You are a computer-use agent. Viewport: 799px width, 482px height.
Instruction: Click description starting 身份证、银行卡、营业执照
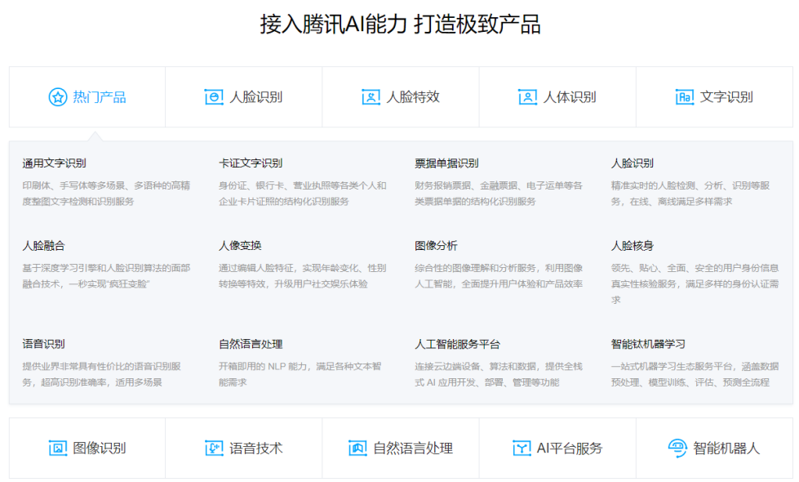[x=303, y=194]
